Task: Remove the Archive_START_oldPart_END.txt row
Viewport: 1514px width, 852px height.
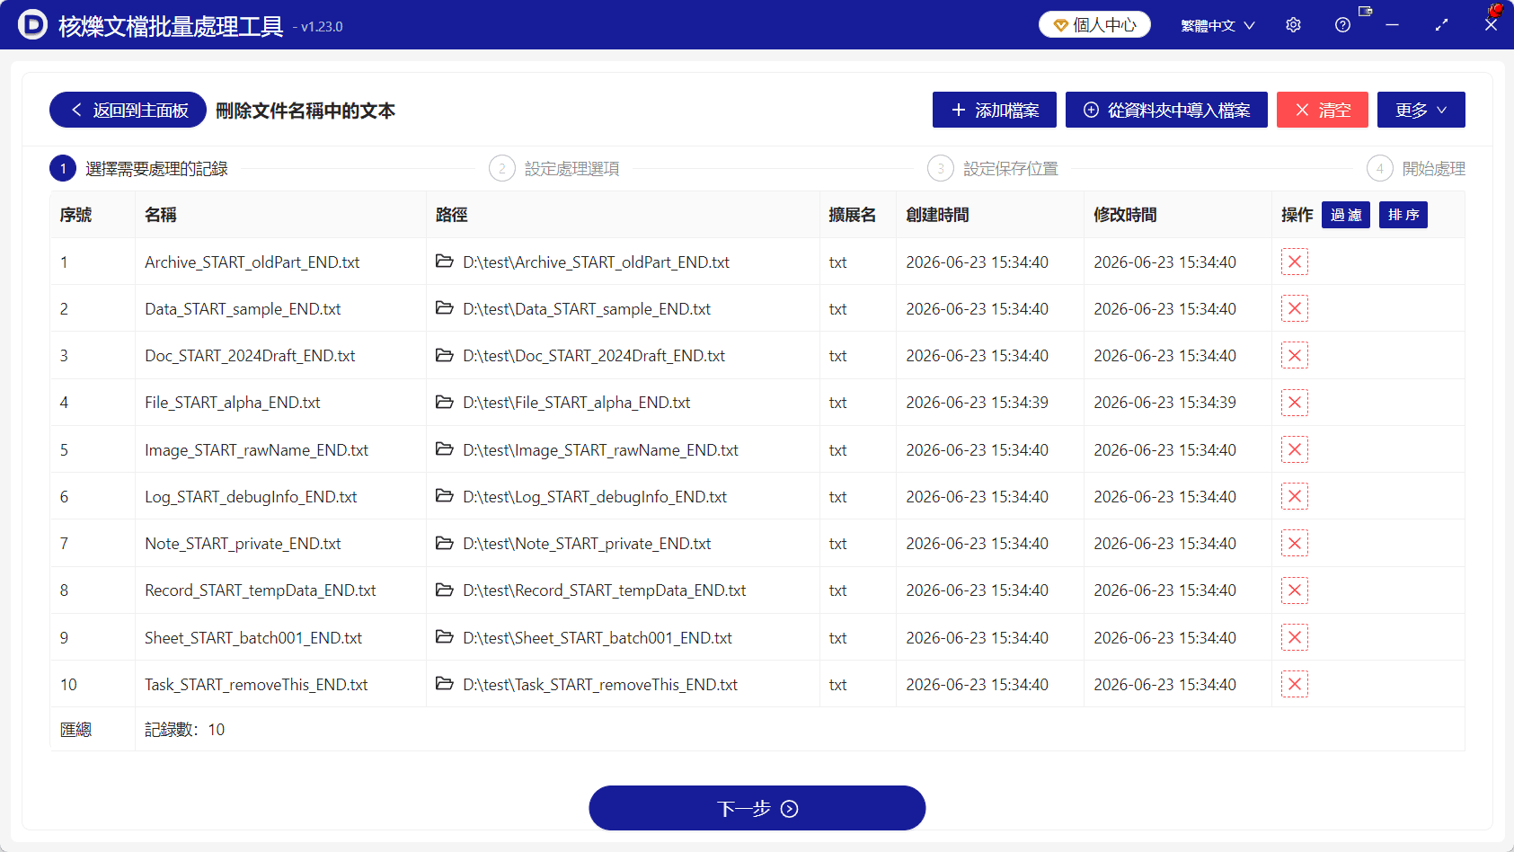Action: pyautogui.click(x=1294, y=262)
